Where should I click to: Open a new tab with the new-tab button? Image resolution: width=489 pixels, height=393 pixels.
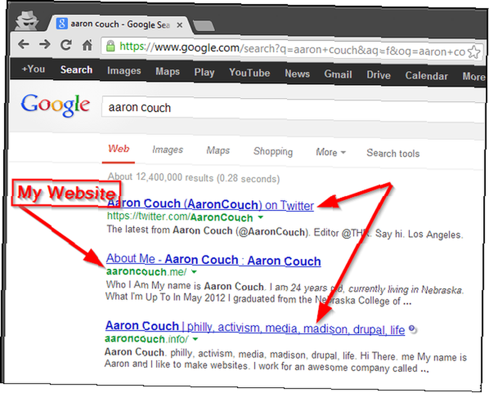pyautogui.click(x=203, y=26)
